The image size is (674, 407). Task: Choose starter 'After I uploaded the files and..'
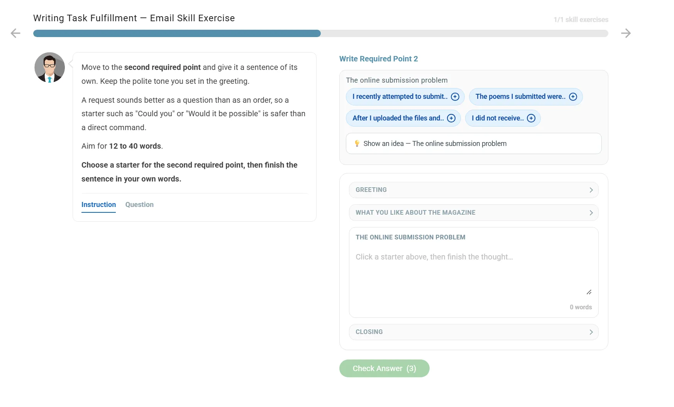pos(403,118)
